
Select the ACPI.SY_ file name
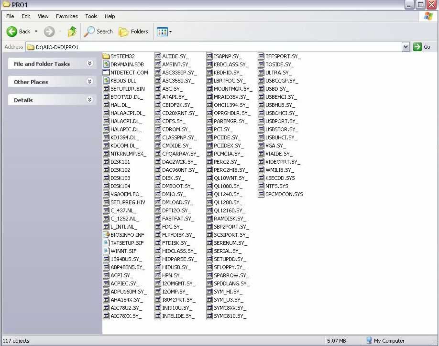click(121, 275)
